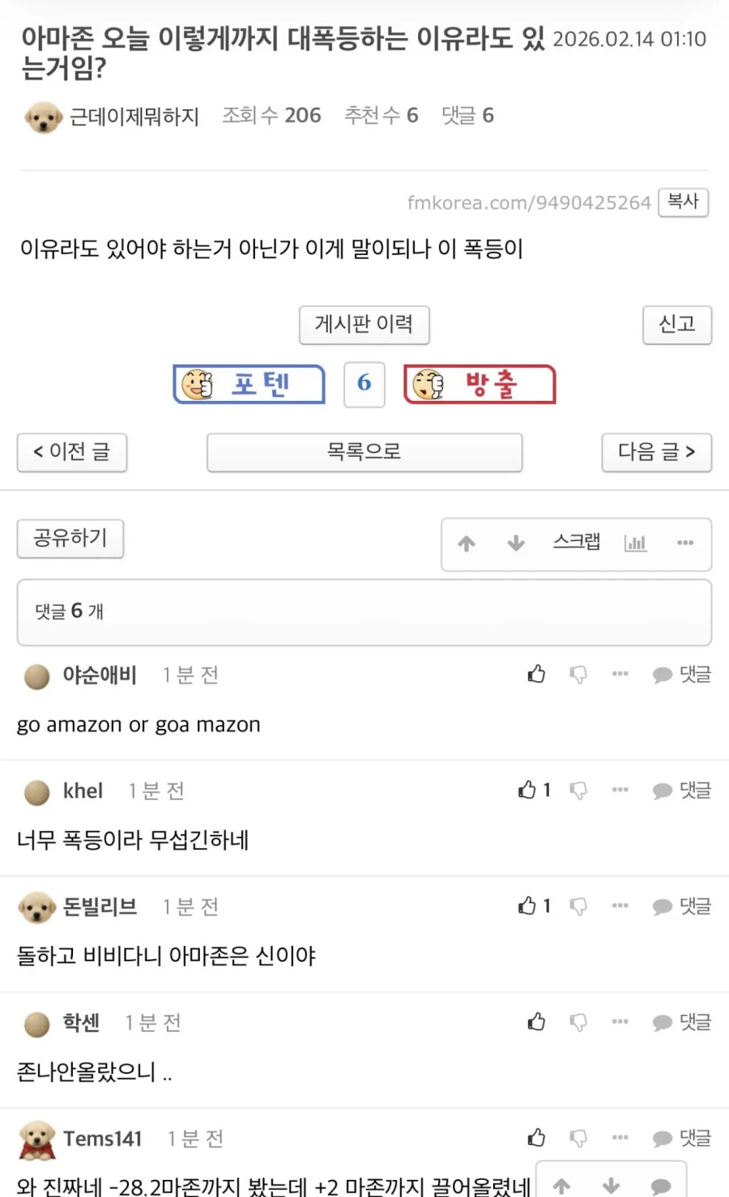Click the 포텐 upvote button
Screen dimensions: 729x1197
(x=249, y=384)
